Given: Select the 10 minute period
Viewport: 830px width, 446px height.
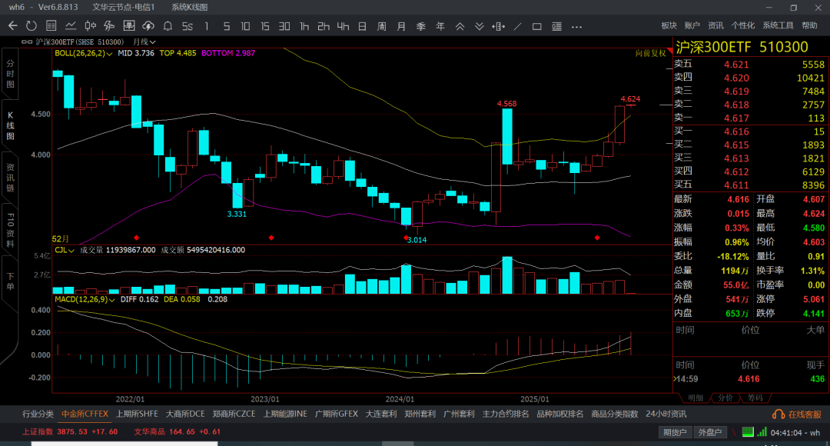Looking at the screenshot, I should tap(245, 26).
